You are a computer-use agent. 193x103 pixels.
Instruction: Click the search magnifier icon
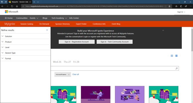click(x=176, y=69)
